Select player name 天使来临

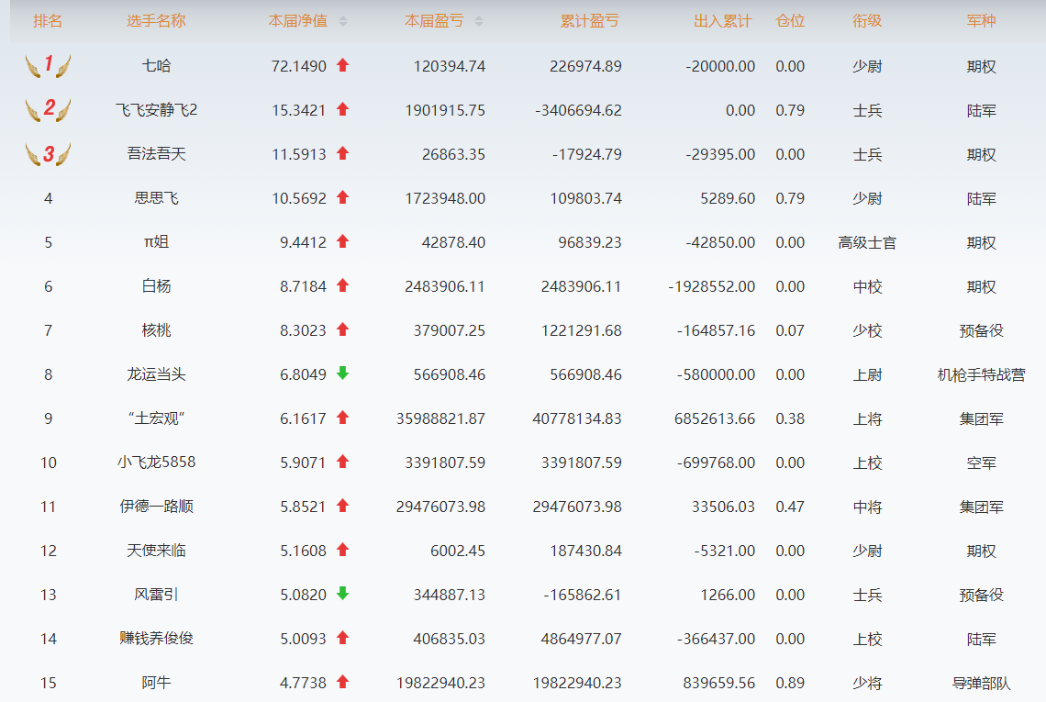[x=156, y=550]
